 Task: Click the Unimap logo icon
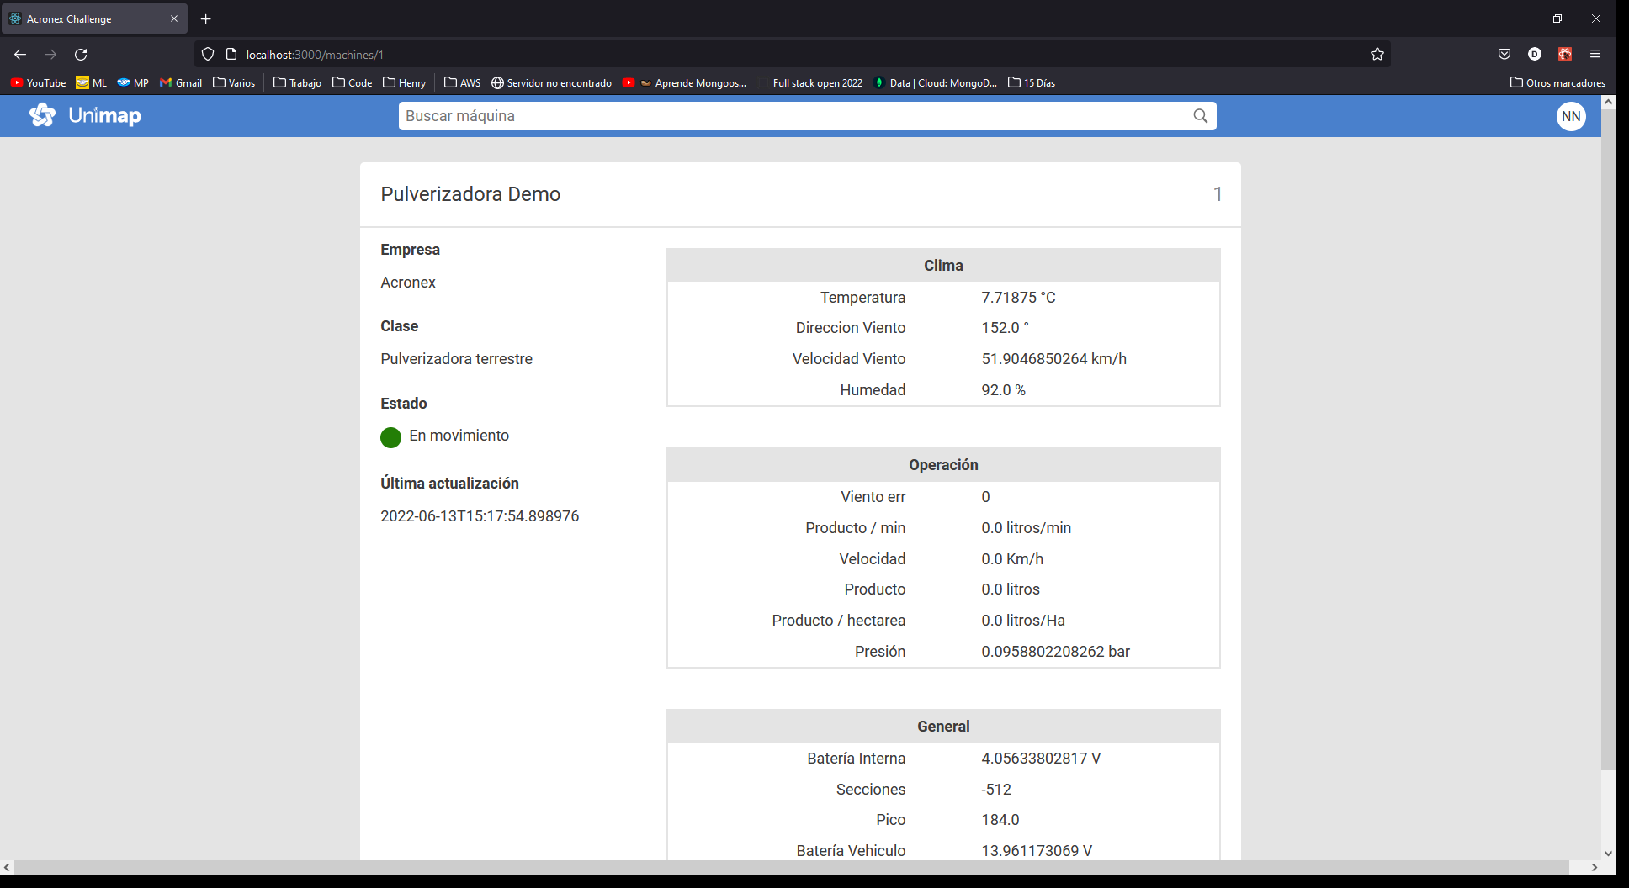[x=42, y=115]
